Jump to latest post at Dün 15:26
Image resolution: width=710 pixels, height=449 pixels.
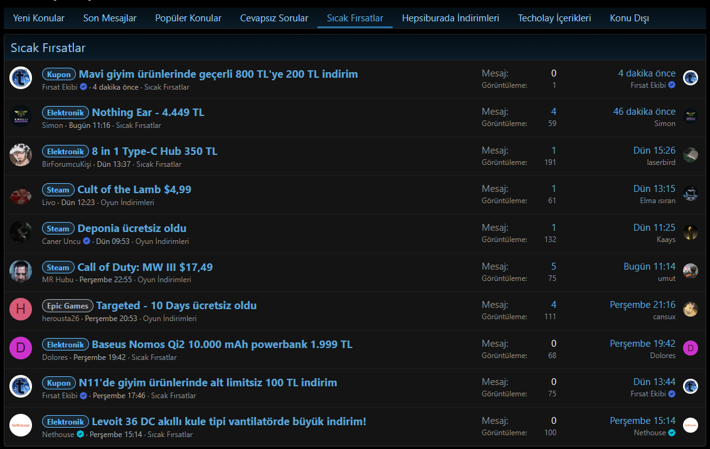point(654,151)
